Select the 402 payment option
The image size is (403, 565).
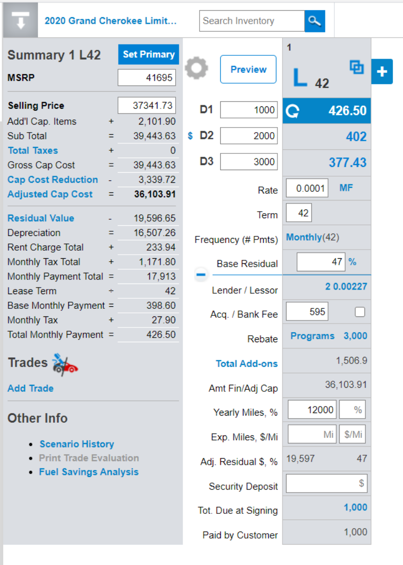(x=356, y=137)
